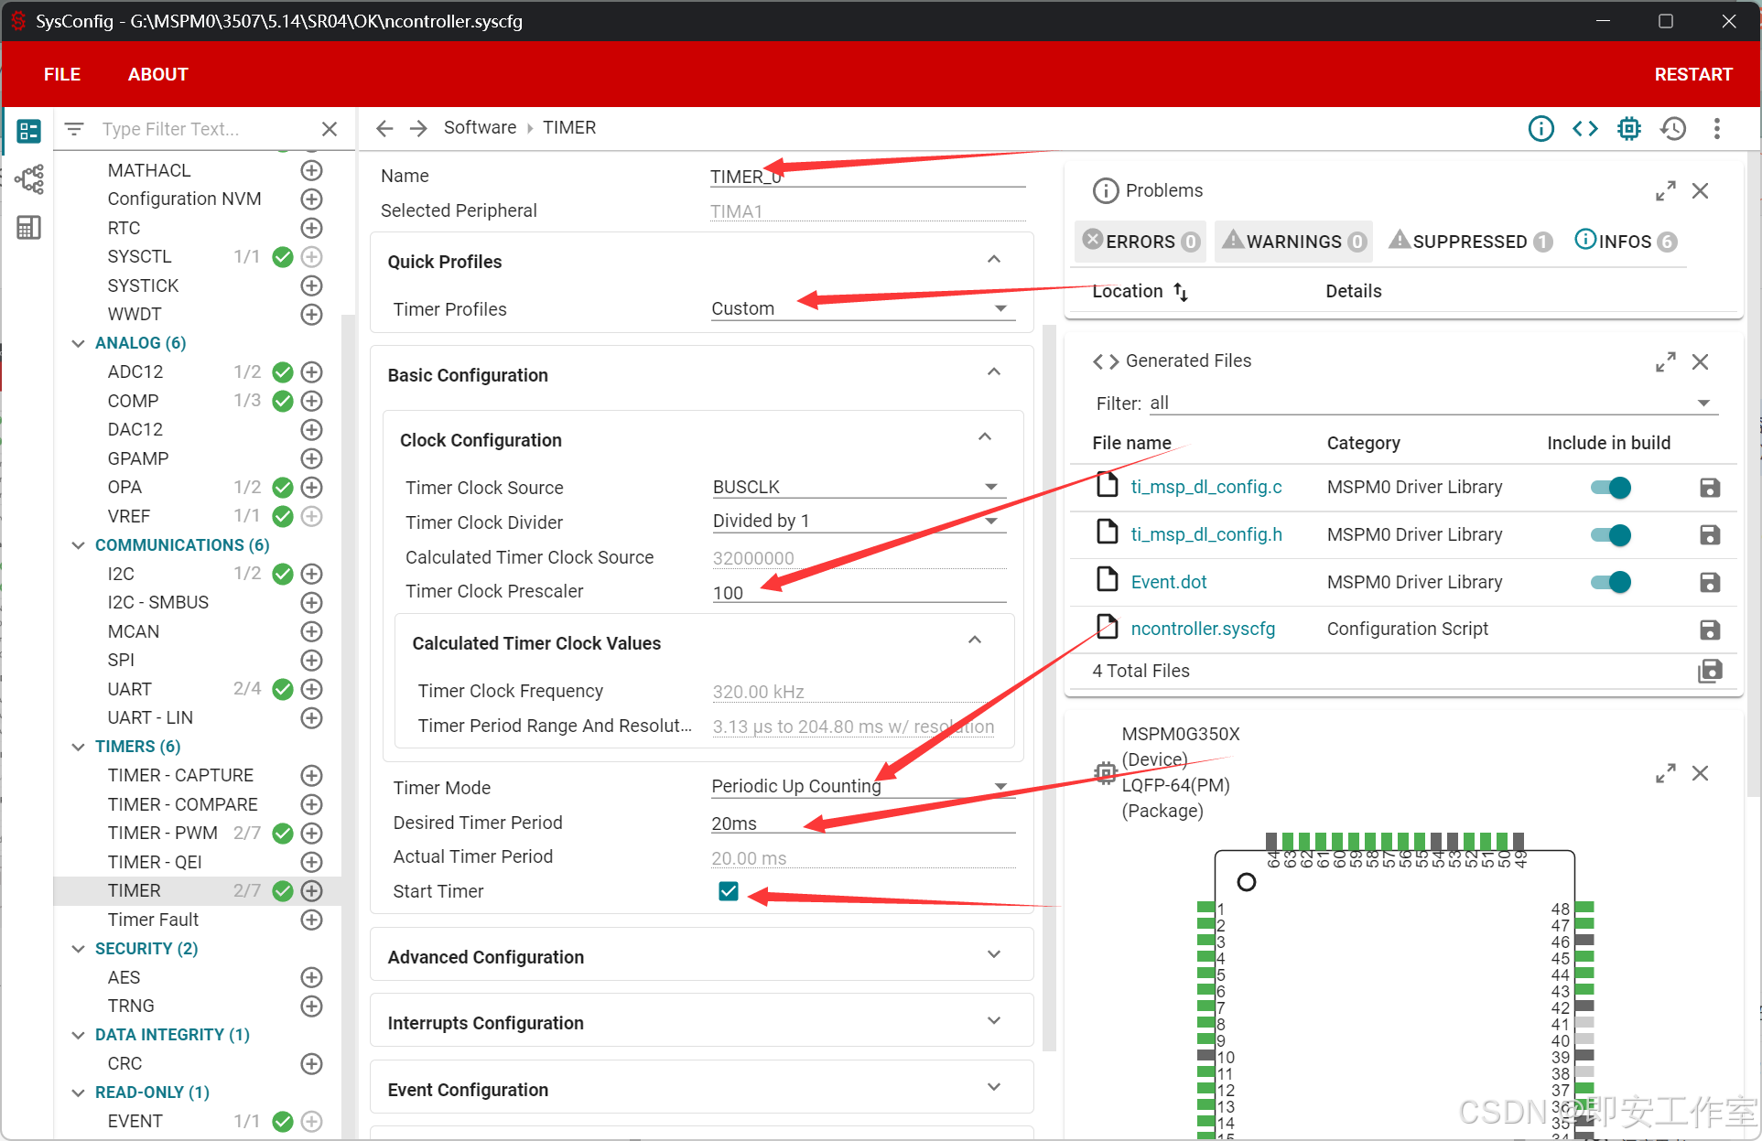The height and width of the screenshot is (1141, 1762).
Task: Click the Desired Timer Period field
Action: click(x=860, y=823)
